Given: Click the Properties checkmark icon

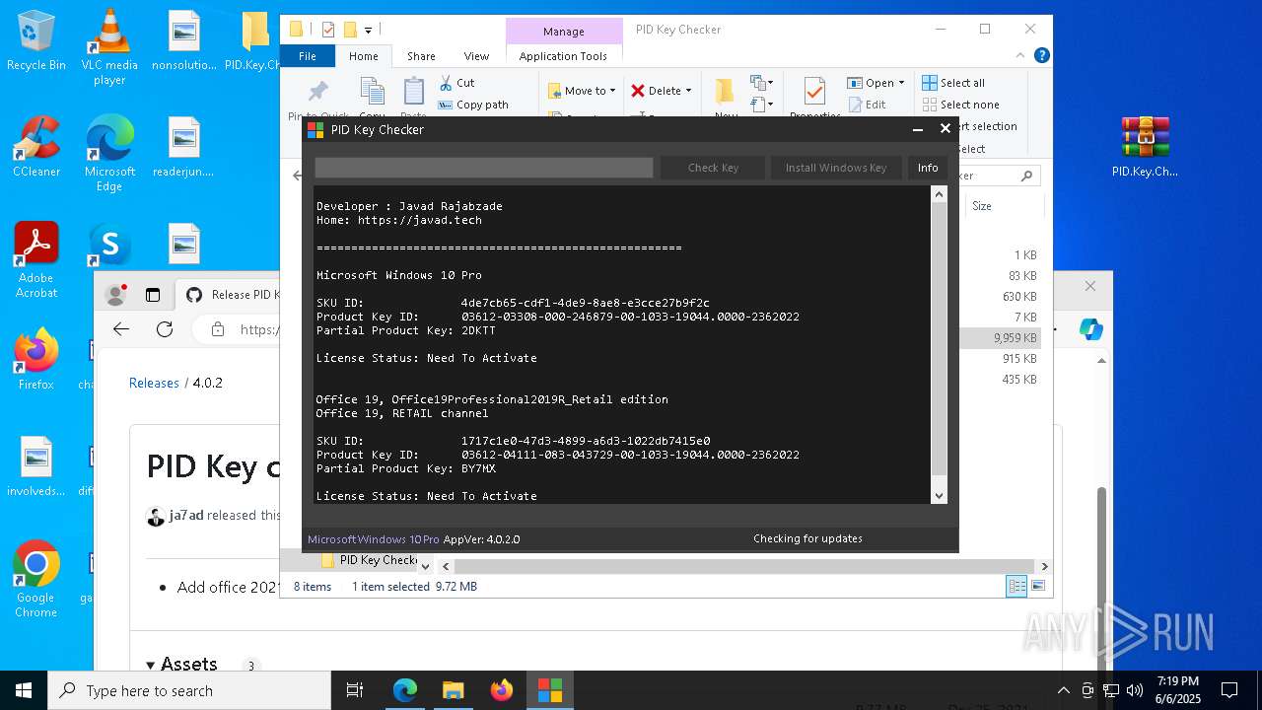Looking at the screenshot, I should point(814,92).
